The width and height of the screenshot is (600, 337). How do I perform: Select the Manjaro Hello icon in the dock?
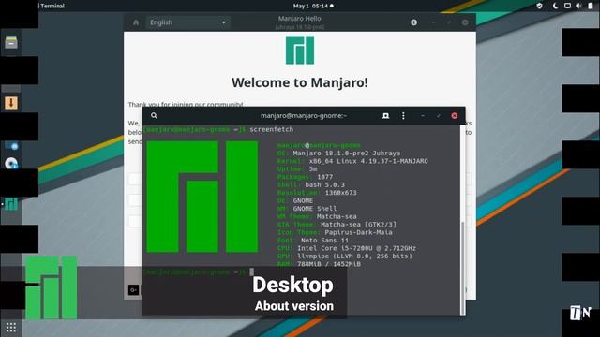[11, 204]
